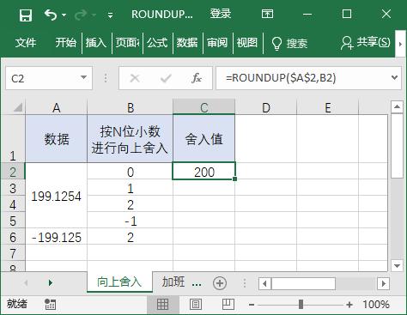Select column A header

pos(57,107)
